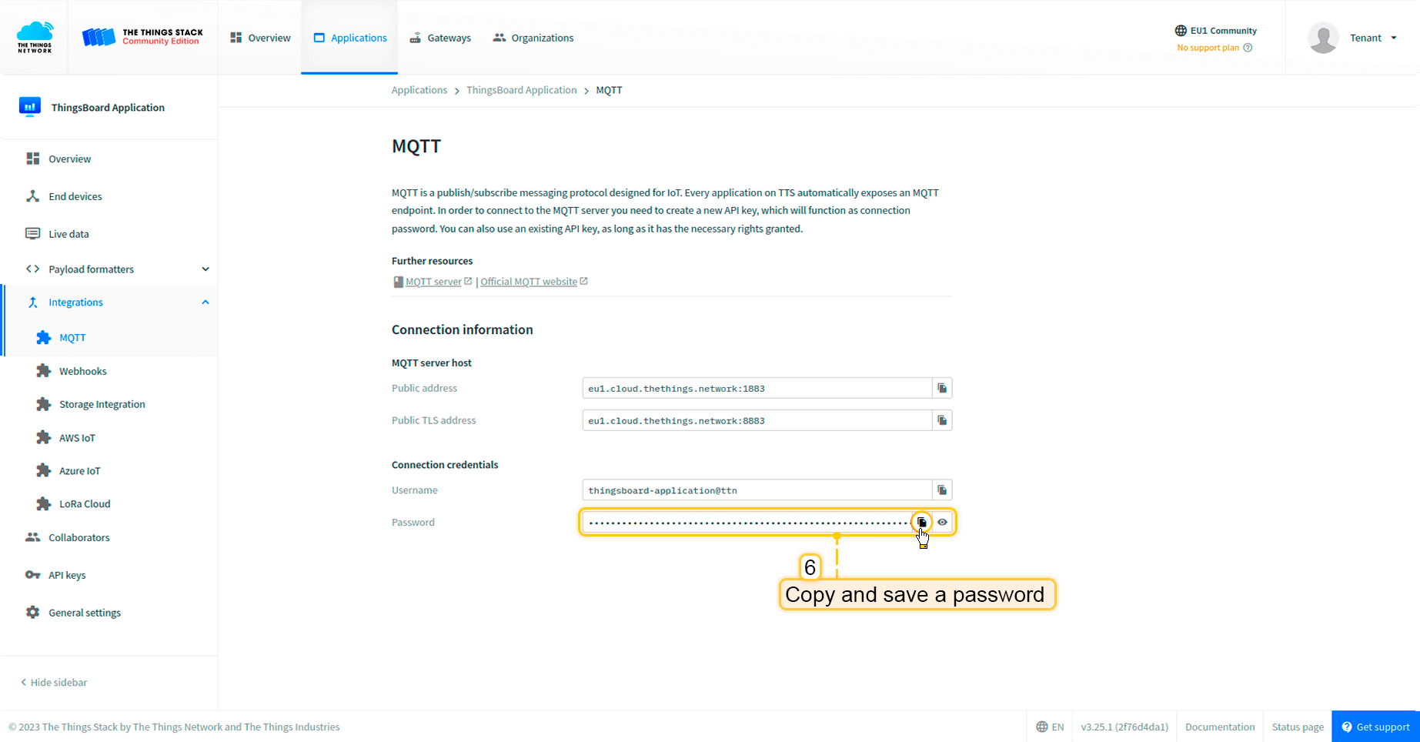
Task: Copy the Public TLS address
Action: coord(942,420)
